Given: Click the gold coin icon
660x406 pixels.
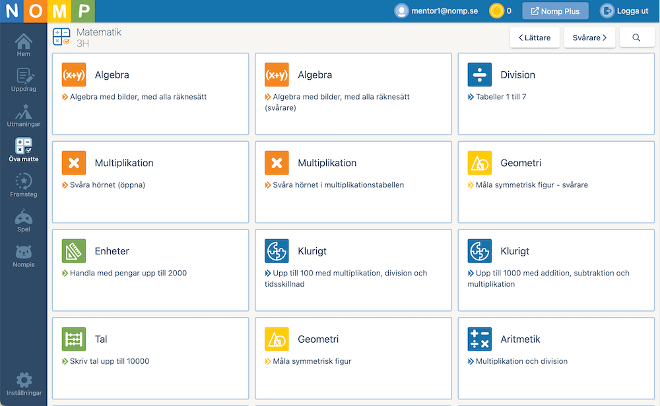Looking at the screenshot, I should point(497,11).
